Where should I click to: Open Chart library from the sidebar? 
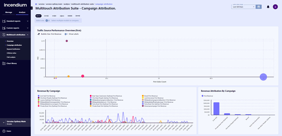point(12,63)
